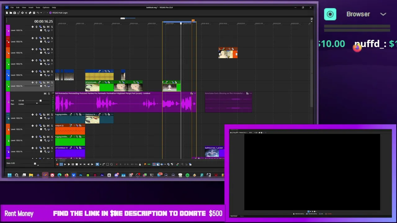The image size is (397, 223).
Task: Click Go to End transport button
Action: 84,164
